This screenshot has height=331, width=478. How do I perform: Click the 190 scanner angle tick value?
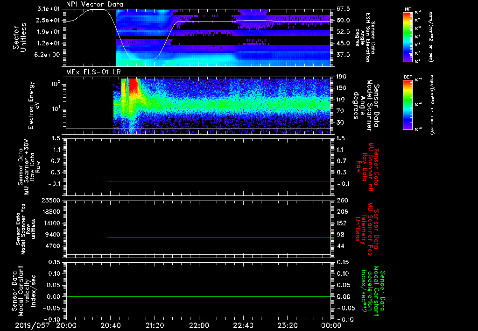click(342, 77)
